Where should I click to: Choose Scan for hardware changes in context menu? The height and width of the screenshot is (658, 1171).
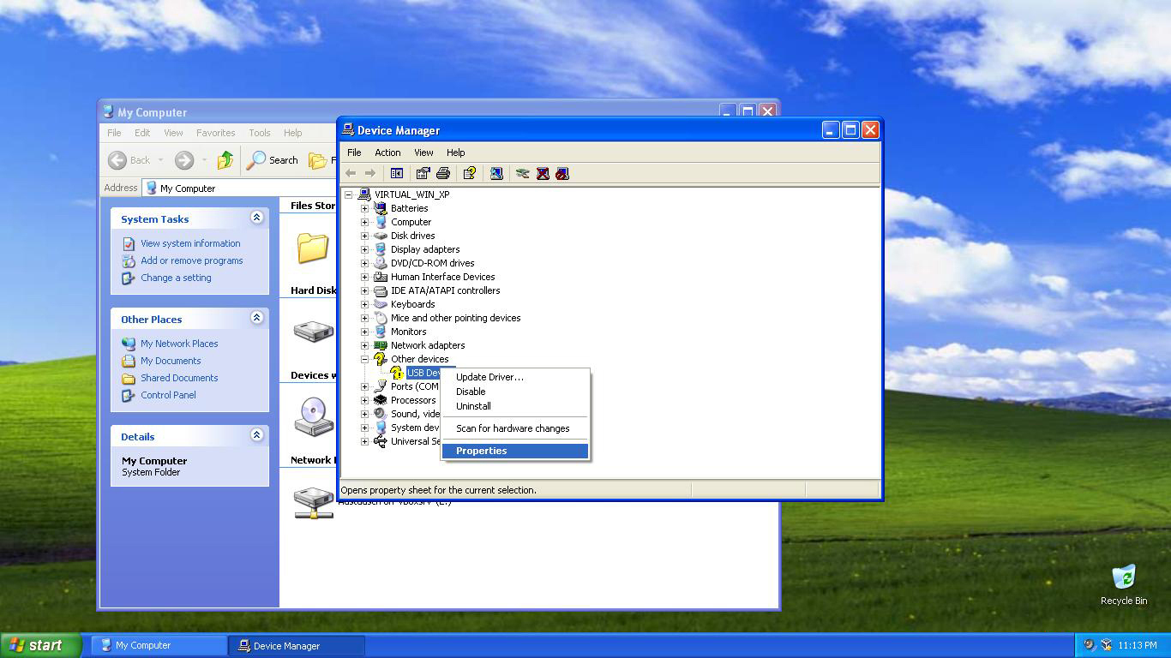(514, 428)
